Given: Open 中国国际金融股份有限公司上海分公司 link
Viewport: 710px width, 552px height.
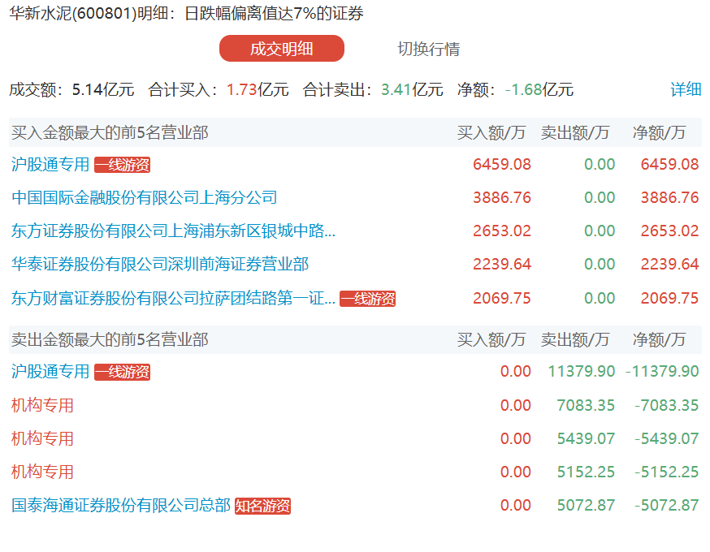Looking at the screenshot, I should pos(145,198).
